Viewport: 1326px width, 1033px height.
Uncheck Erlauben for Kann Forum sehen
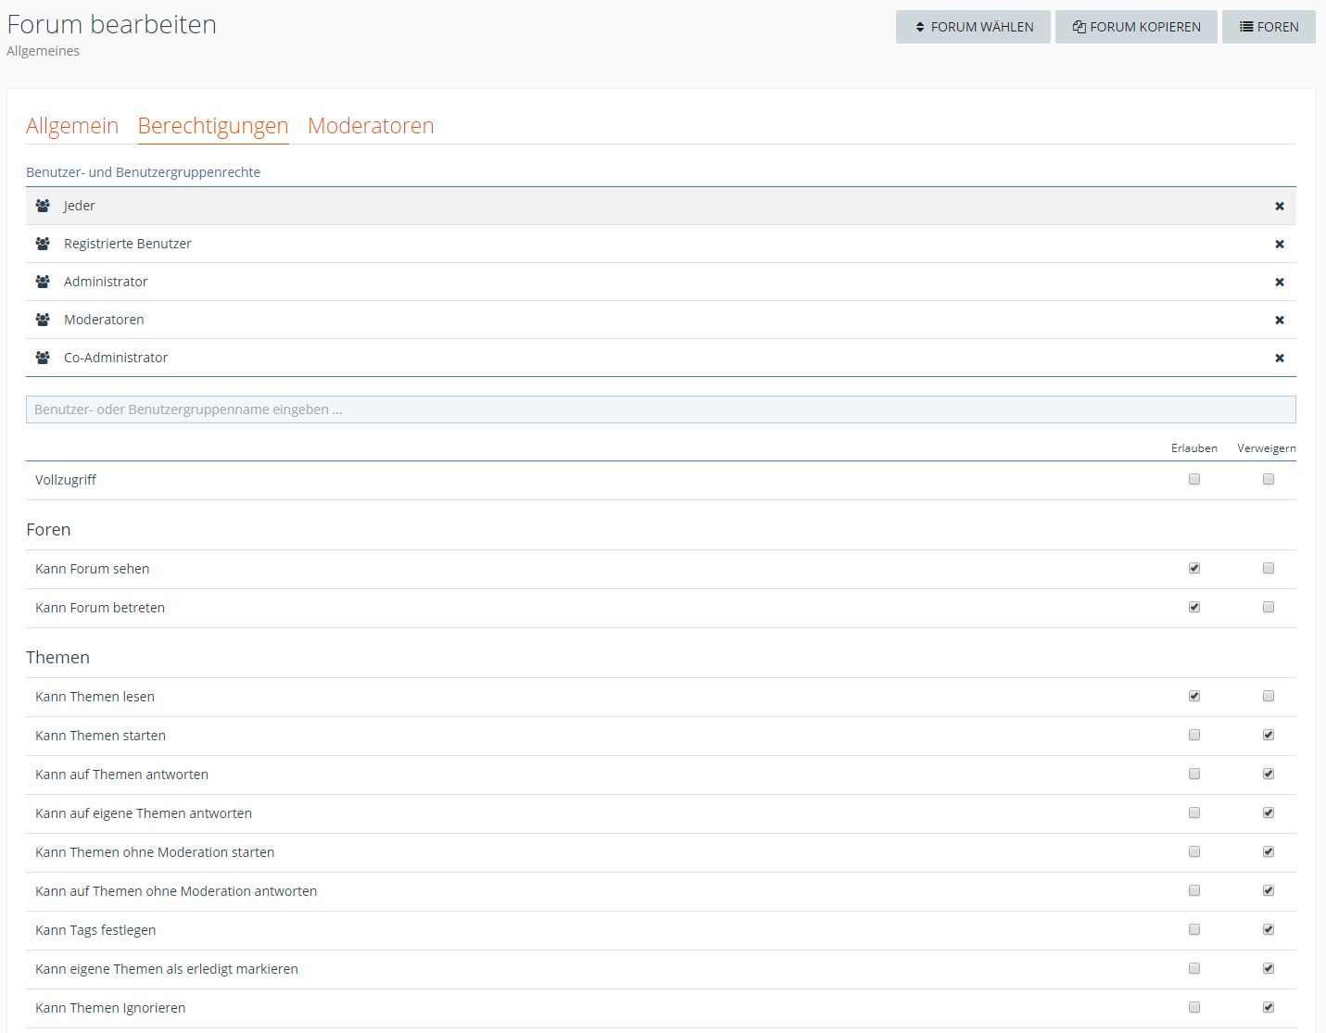pos(1194,568)
